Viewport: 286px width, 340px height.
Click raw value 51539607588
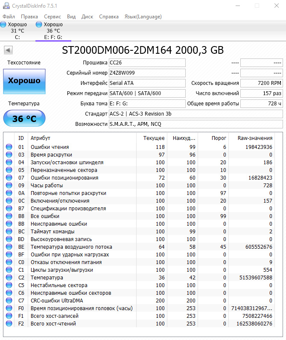(256, 278)
